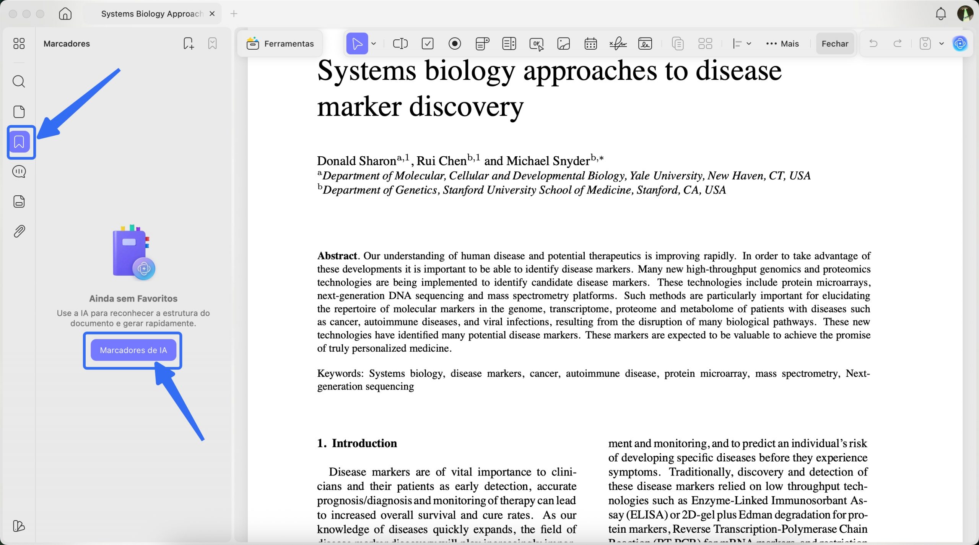Open the comments panel in the sidebar
Viewport: 979px width, 545px height.
tap(18, 171)
